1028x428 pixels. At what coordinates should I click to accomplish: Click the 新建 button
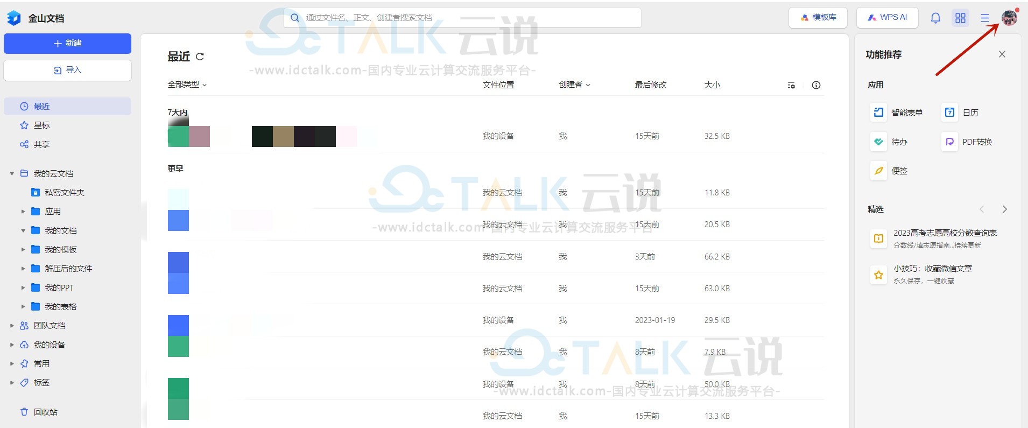pyautogui.click(x=67, y=43)
